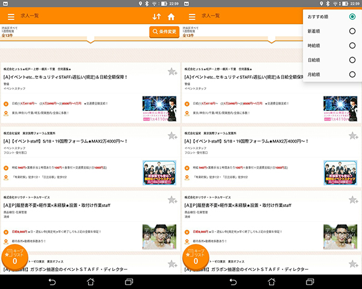Viewport: 362px width, 289px height.
Task: Click 全13件 result count in right screen
Action: coord(188,36)
